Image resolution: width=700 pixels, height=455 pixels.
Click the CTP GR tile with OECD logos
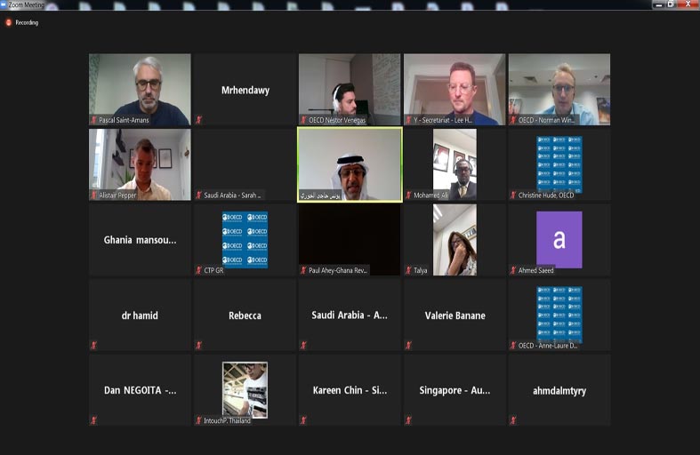(245, 238)
